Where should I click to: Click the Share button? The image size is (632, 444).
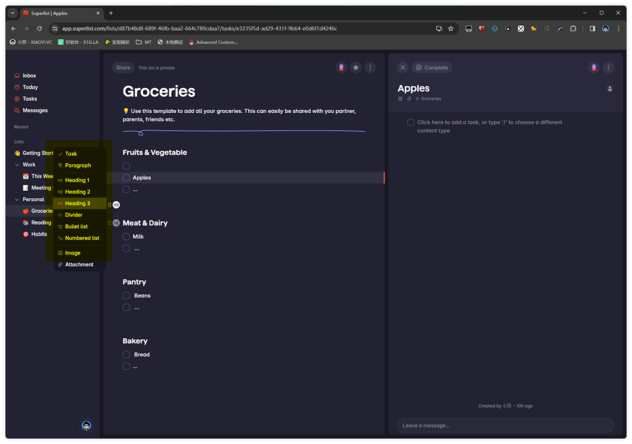123,68
